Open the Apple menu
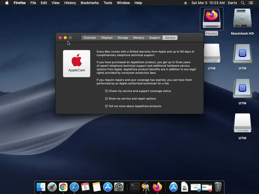This screenshot has height=194, width=259. pyautogui.click(x=7, y=3)
